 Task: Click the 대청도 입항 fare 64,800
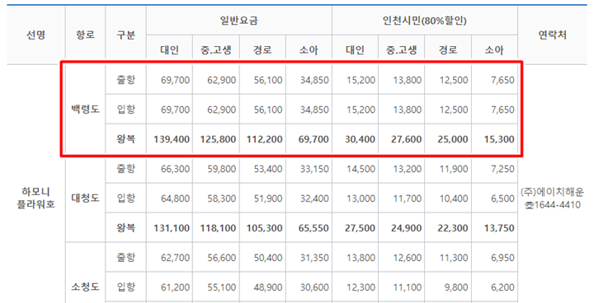point(176,198)
